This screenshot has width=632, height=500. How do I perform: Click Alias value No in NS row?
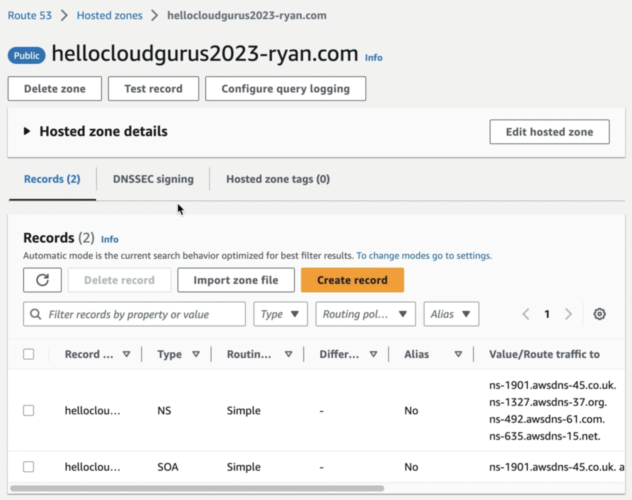pyautogui.click(x=411, y=410)
